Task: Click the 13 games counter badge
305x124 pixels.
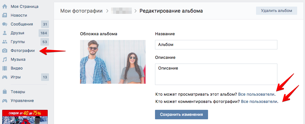Action: [45, 77]
